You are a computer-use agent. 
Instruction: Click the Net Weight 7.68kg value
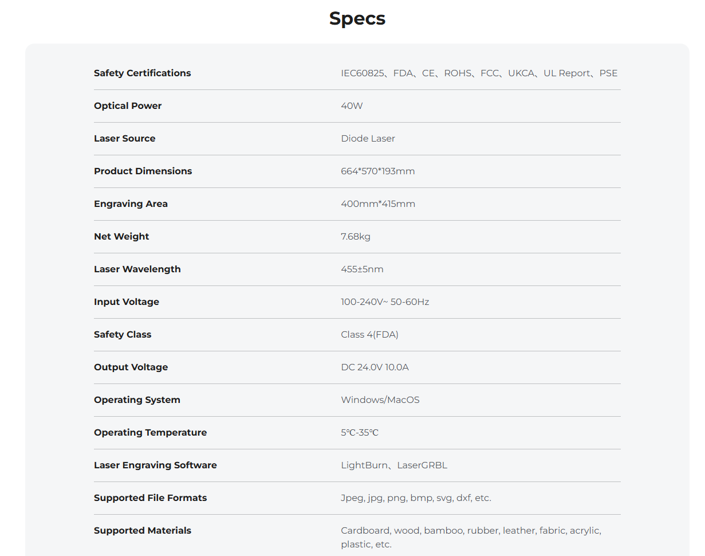click(x=356, y=236)
